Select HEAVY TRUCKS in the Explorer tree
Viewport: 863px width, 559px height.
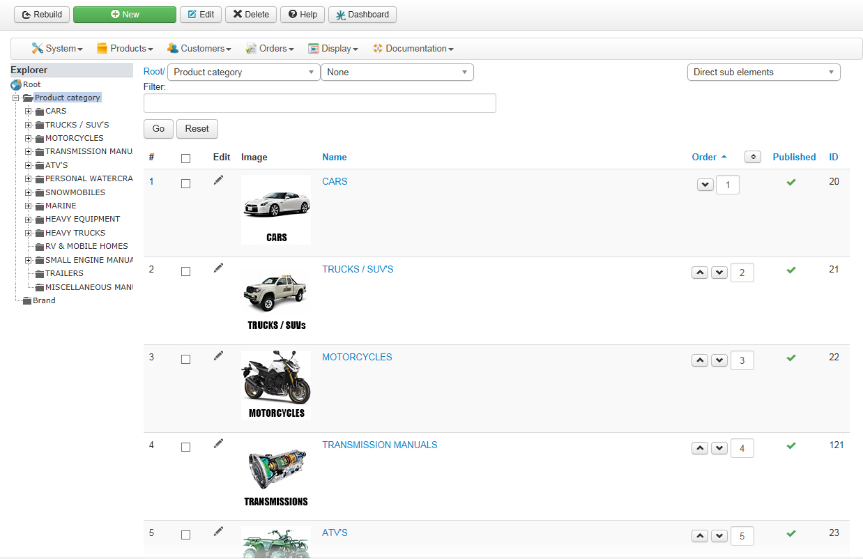[x=75, y=233]
